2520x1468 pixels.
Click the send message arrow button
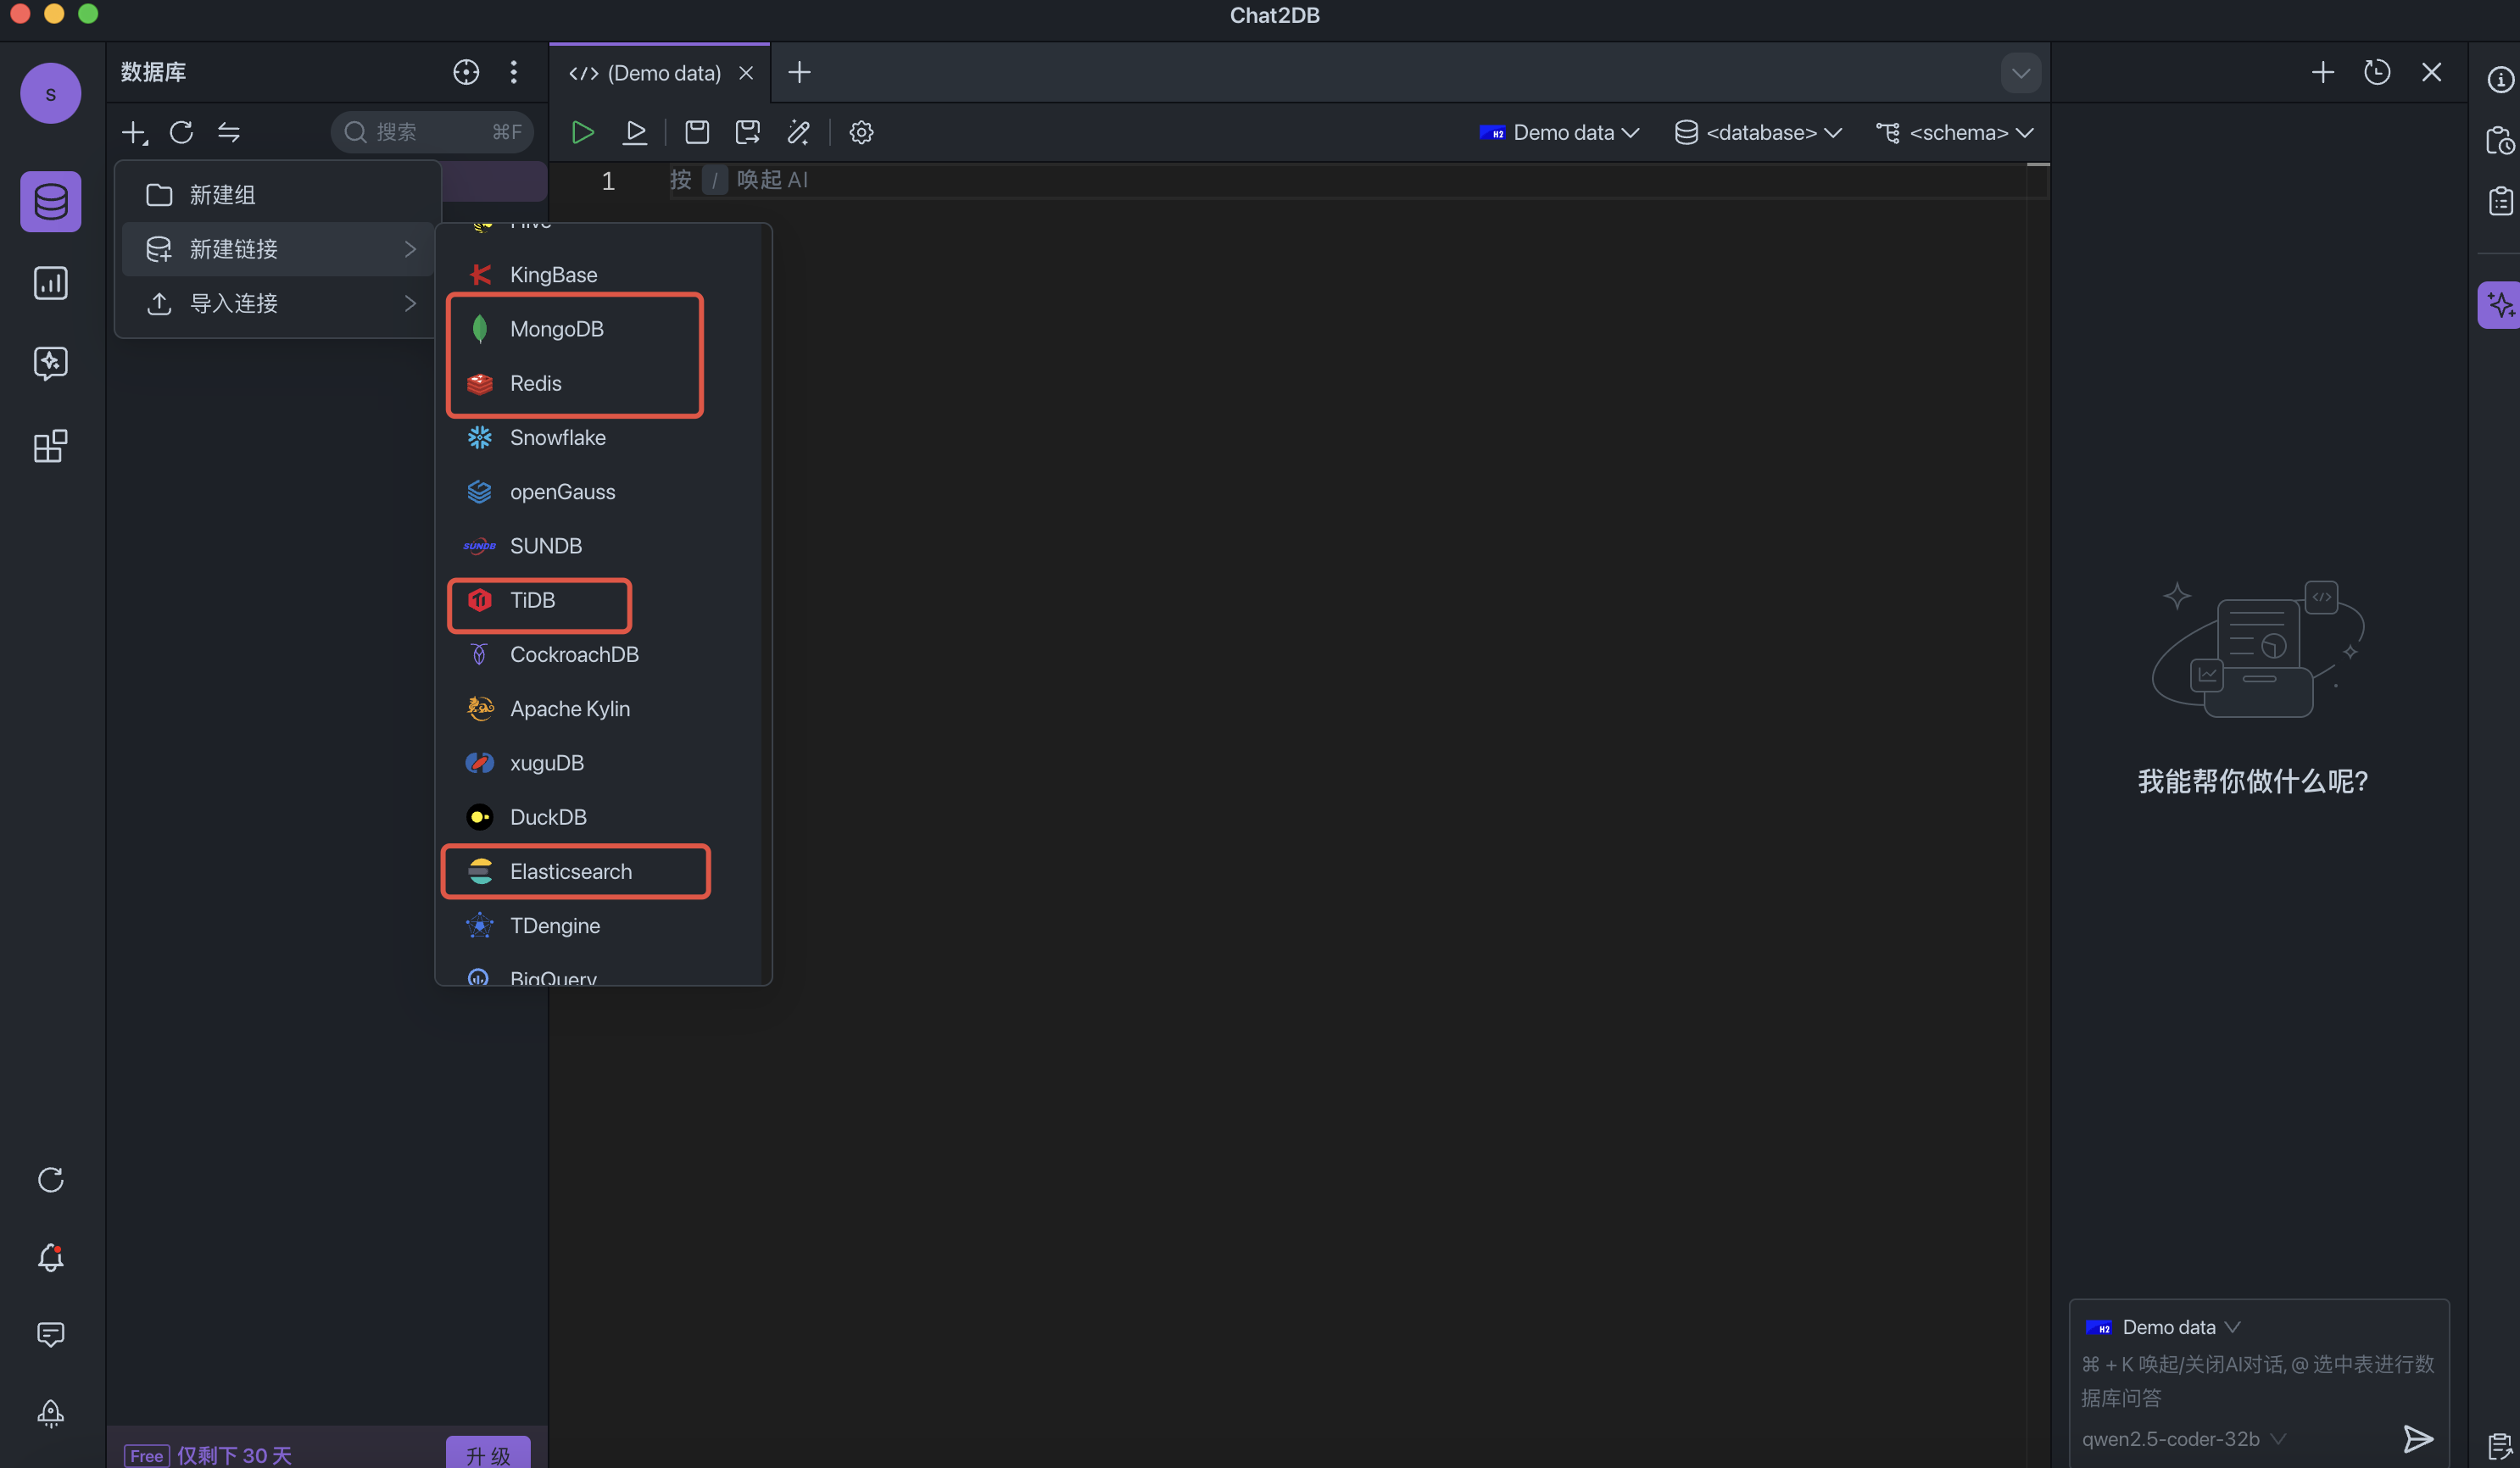(x=2417, y=1438)
